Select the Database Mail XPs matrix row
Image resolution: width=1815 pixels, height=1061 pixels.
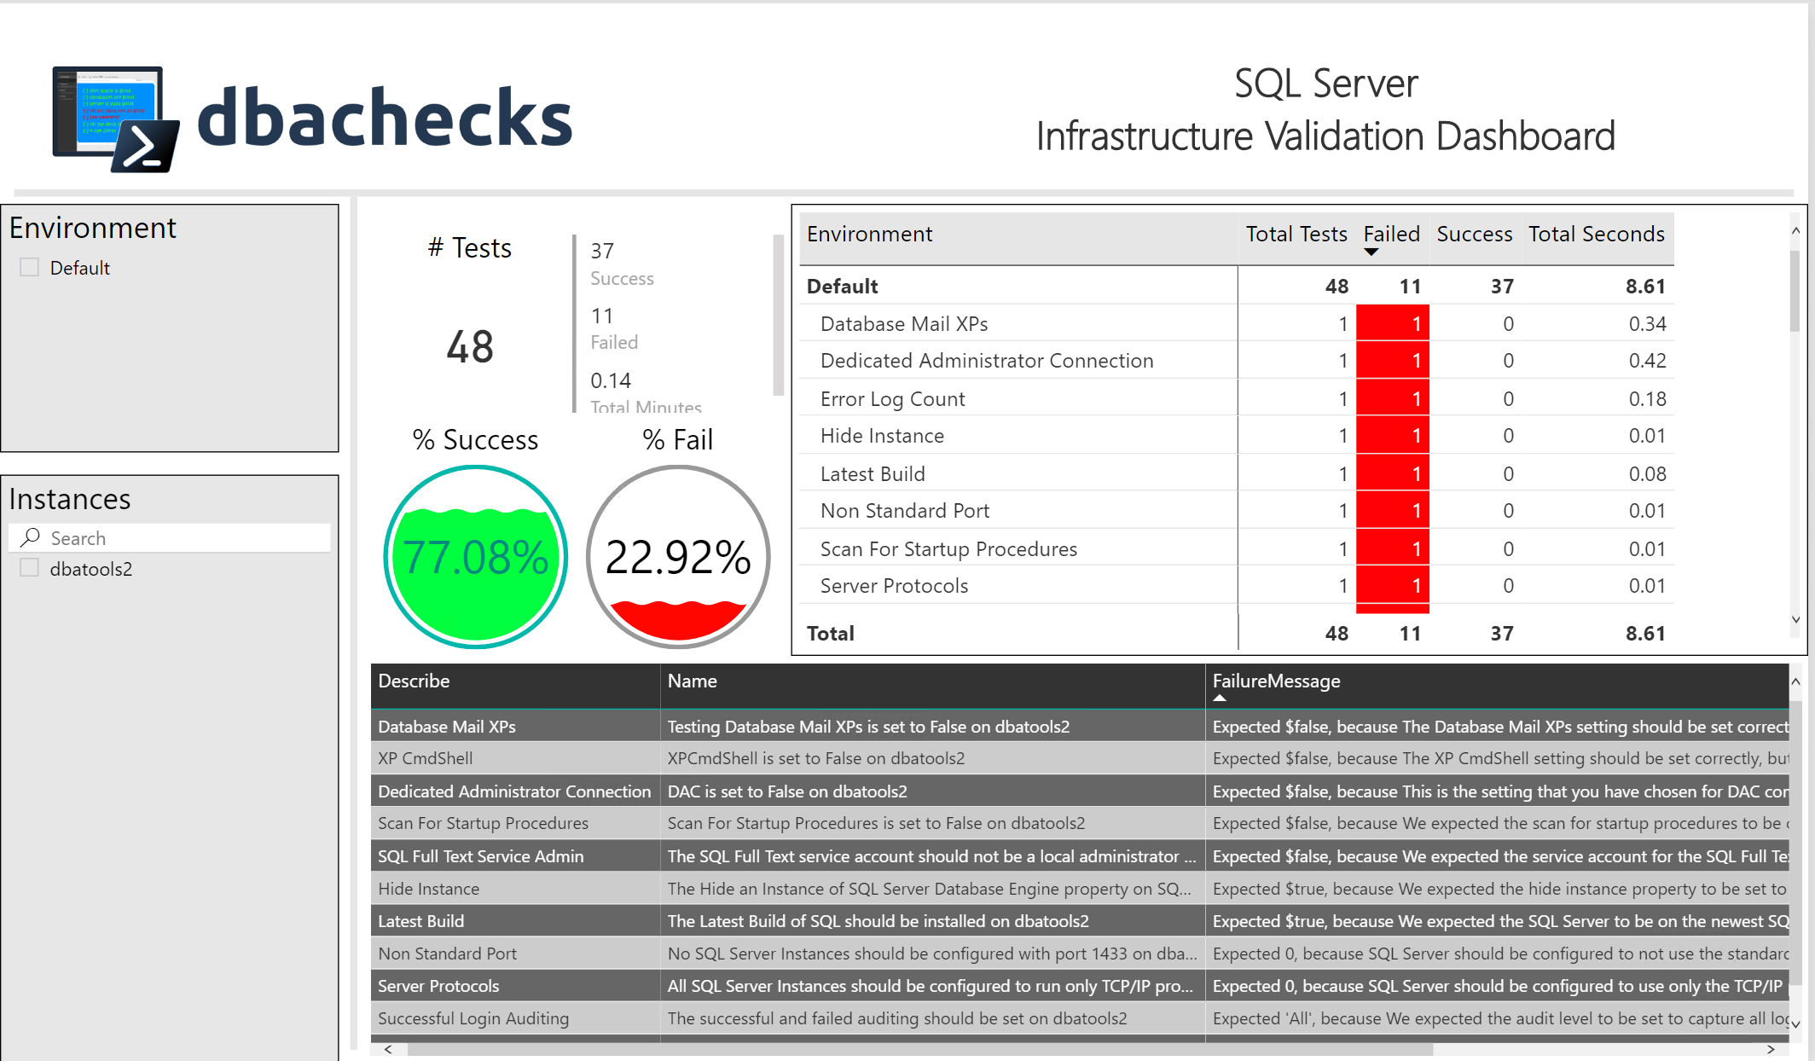pos(1236,323)
